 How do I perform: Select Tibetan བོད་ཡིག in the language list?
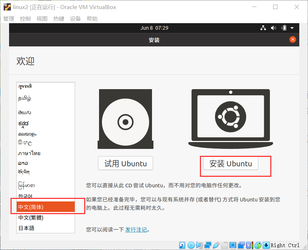point(46,172)
